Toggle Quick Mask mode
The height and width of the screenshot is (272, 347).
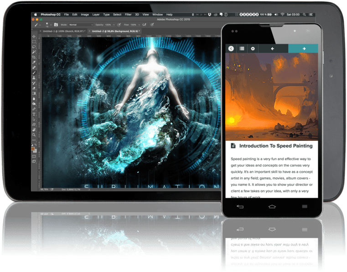tap(34, 156)
